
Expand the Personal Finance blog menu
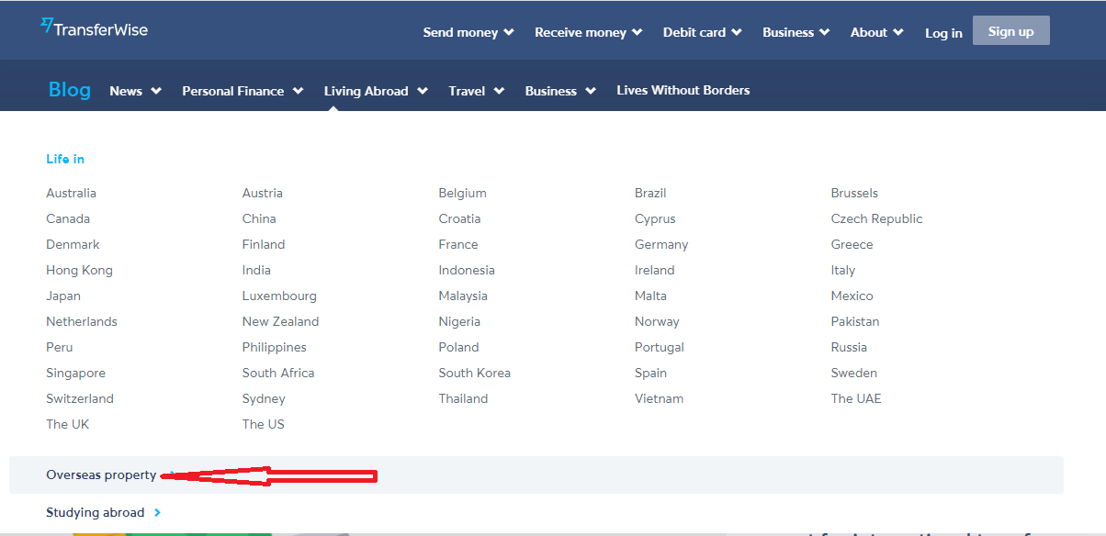point(243,91)
